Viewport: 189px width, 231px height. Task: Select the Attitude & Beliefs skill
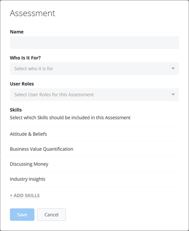(94, 134)
